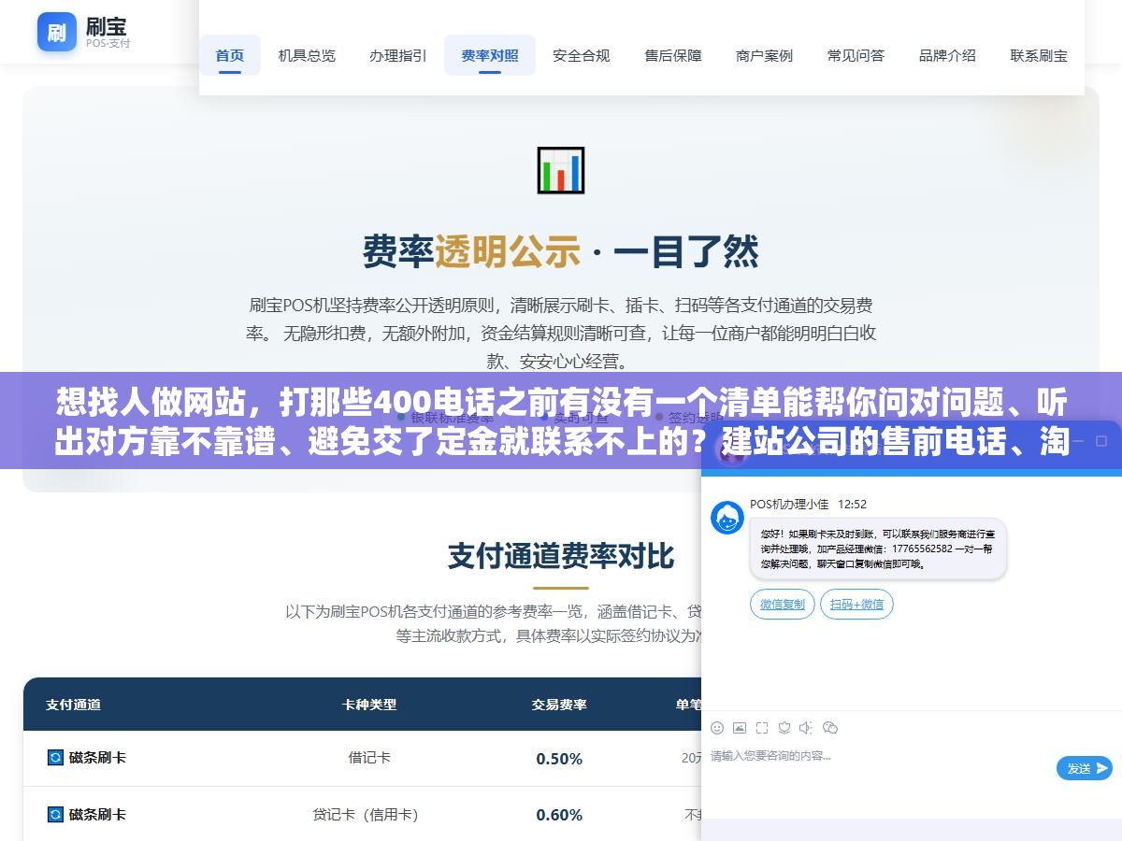
Task: Click the chat message bubble with number 17765562582
Action: 878,549
